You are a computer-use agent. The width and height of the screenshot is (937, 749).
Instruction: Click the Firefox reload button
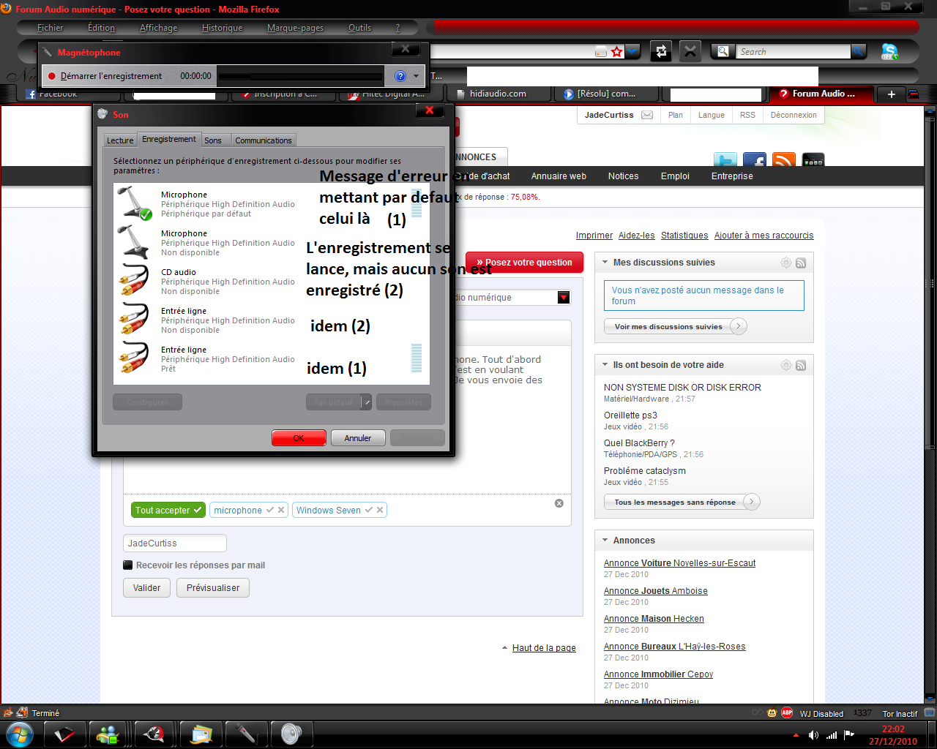(661, 51)
